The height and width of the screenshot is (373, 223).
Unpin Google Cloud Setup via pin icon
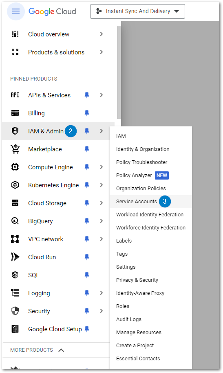[x=87, y=329]
